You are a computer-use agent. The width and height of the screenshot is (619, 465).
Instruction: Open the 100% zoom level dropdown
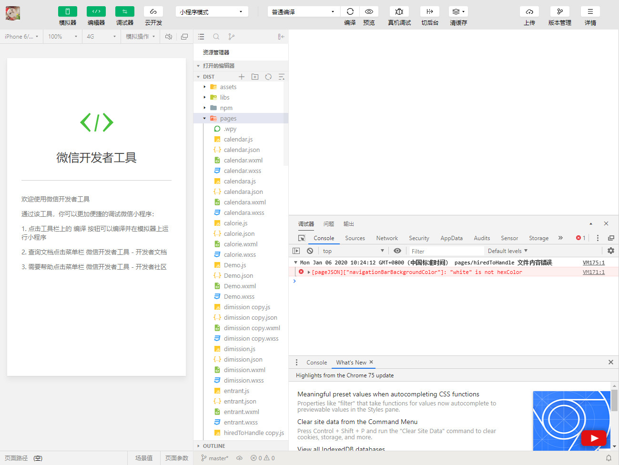62,36
